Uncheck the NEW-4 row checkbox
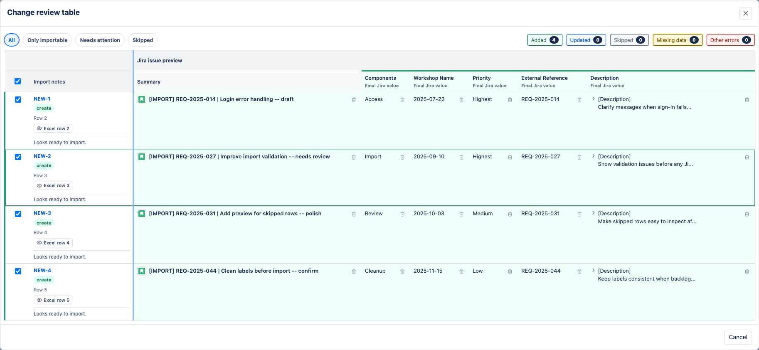759x350 pixels. 18,271
